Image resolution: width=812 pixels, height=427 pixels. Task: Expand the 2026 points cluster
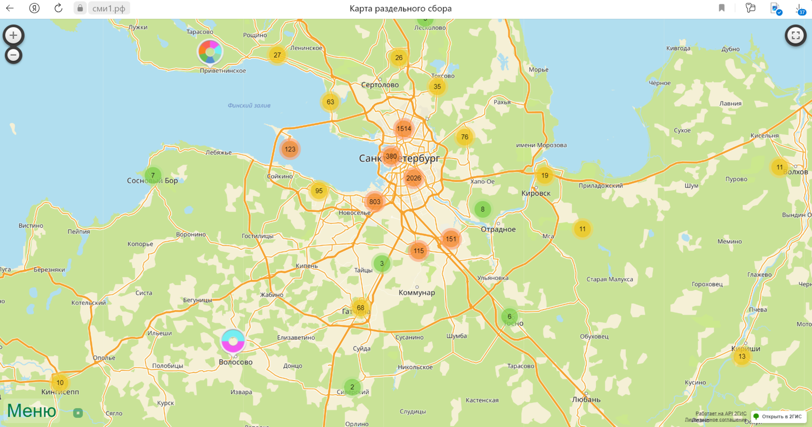(413, 178)
